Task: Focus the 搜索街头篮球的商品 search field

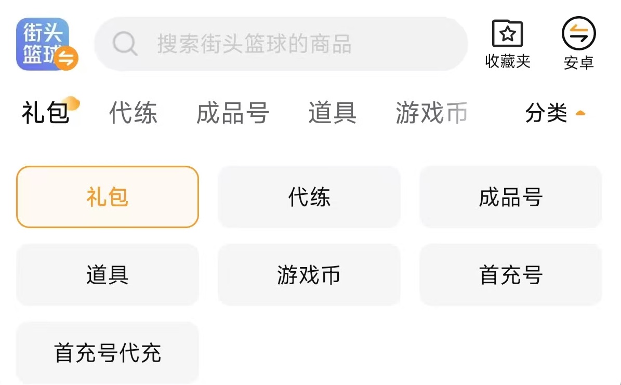Action: [291, 44]
